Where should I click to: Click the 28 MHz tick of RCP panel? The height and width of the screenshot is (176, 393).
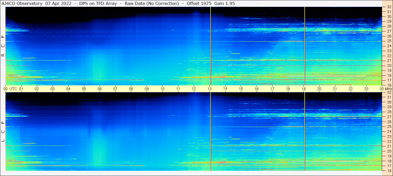pyautogui.click(x=389, y=26)
